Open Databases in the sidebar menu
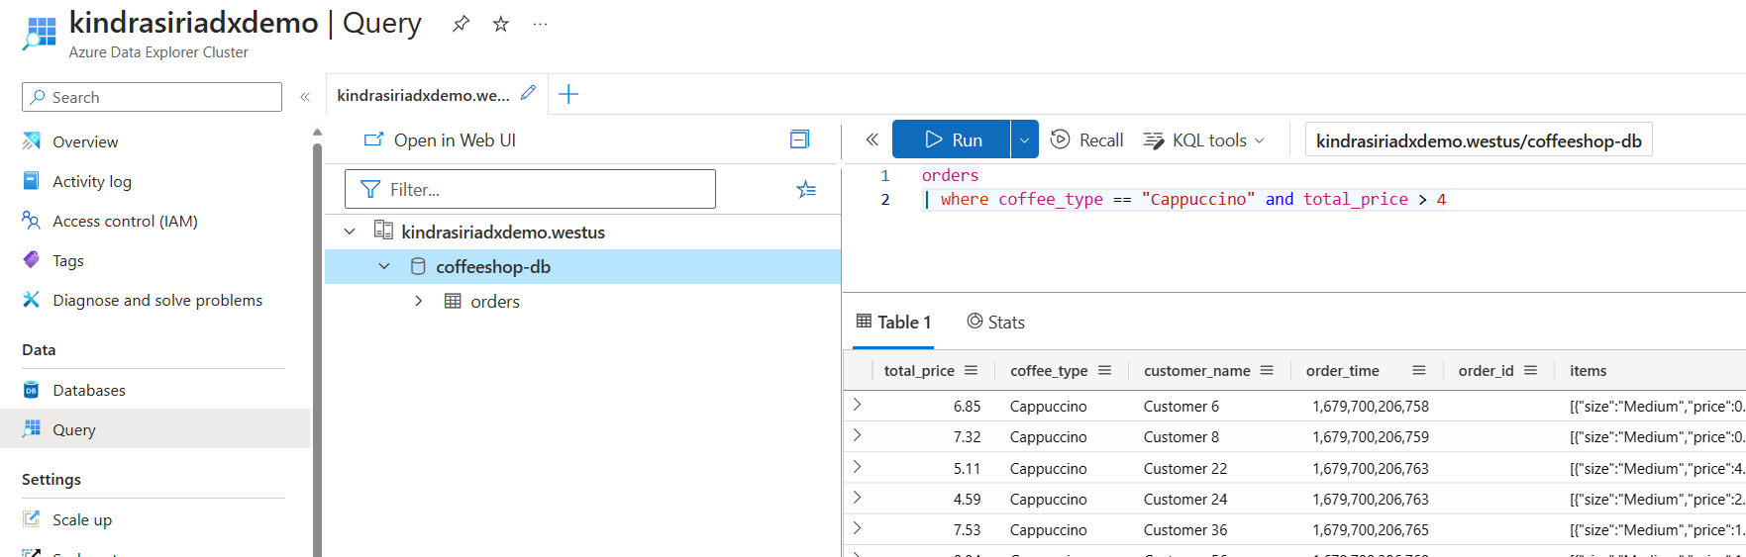This screenshot has height=557, width=1746. 89,390
